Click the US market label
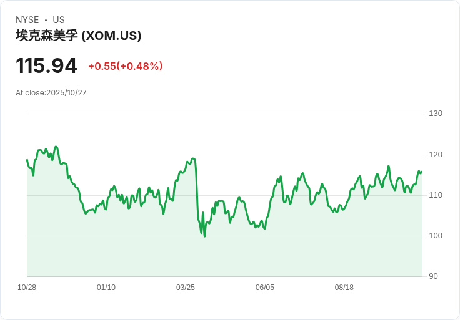This screenshot has width=460, height=320. coord(59,20)
